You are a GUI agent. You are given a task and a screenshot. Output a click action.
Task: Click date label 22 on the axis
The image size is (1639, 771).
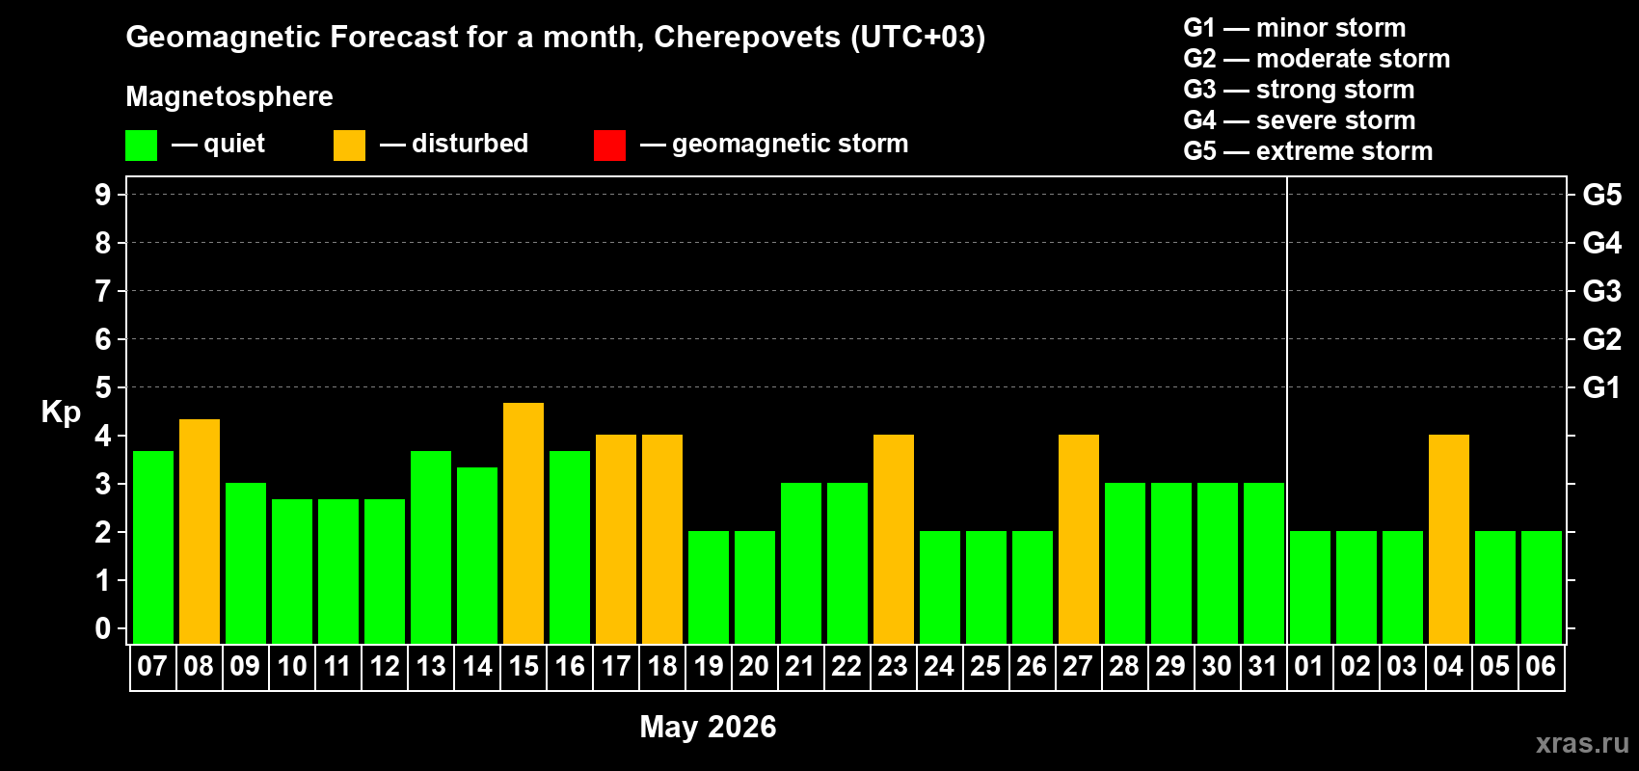(x=846, y=667)
